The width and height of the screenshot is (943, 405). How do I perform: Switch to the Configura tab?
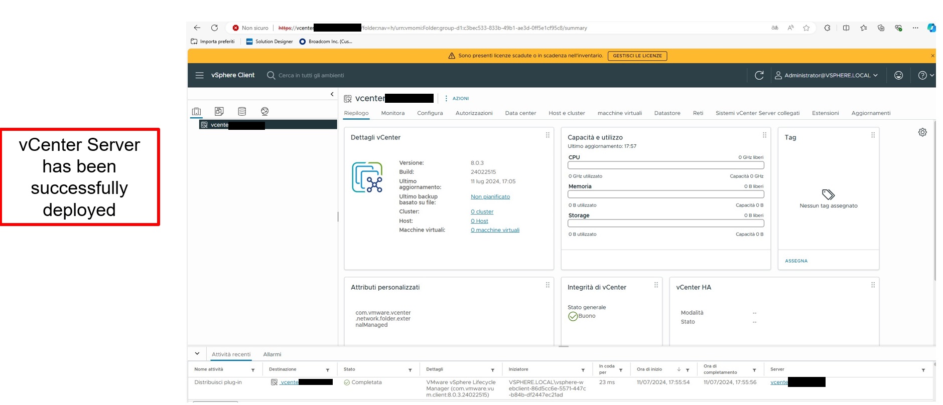(430, 113)
